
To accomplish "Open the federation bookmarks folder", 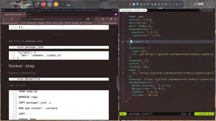I will coord(32,23).
